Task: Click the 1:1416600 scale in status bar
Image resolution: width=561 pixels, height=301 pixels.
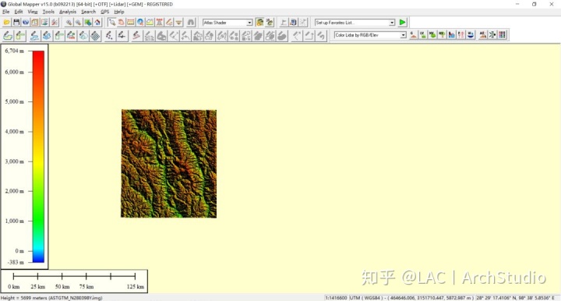Action: coord(336,298)
